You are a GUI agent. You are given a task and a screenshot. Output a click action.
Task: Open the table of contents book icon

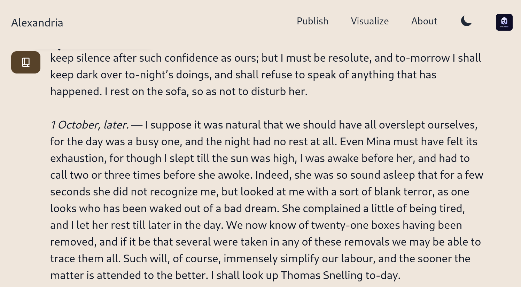coord(26,62)
